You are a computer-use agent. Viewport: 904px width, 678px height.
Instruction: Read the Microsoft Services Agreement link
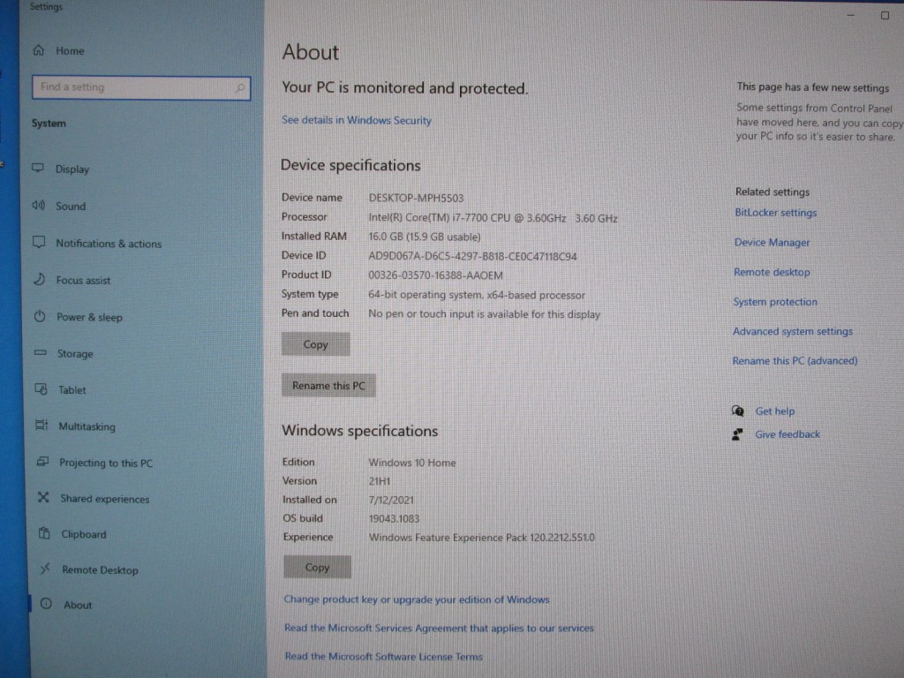[439, 628]
